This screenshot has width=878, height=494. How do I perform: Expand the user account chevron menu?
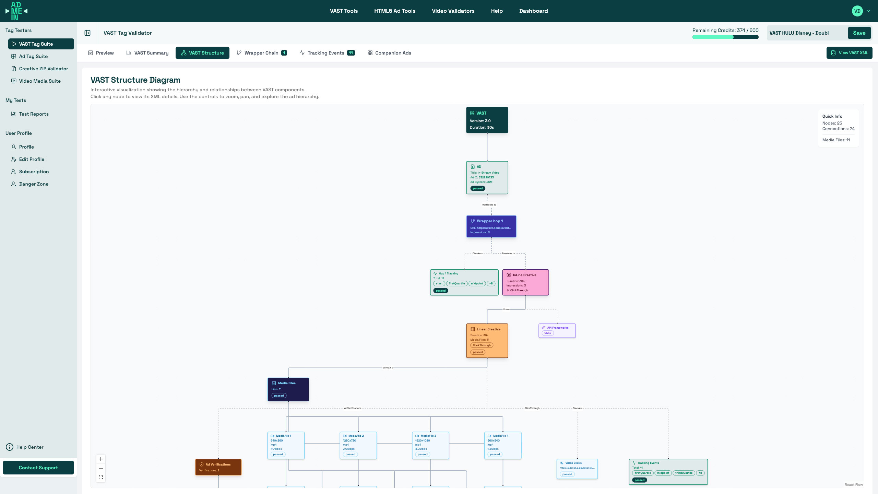[x=868, y=11]
